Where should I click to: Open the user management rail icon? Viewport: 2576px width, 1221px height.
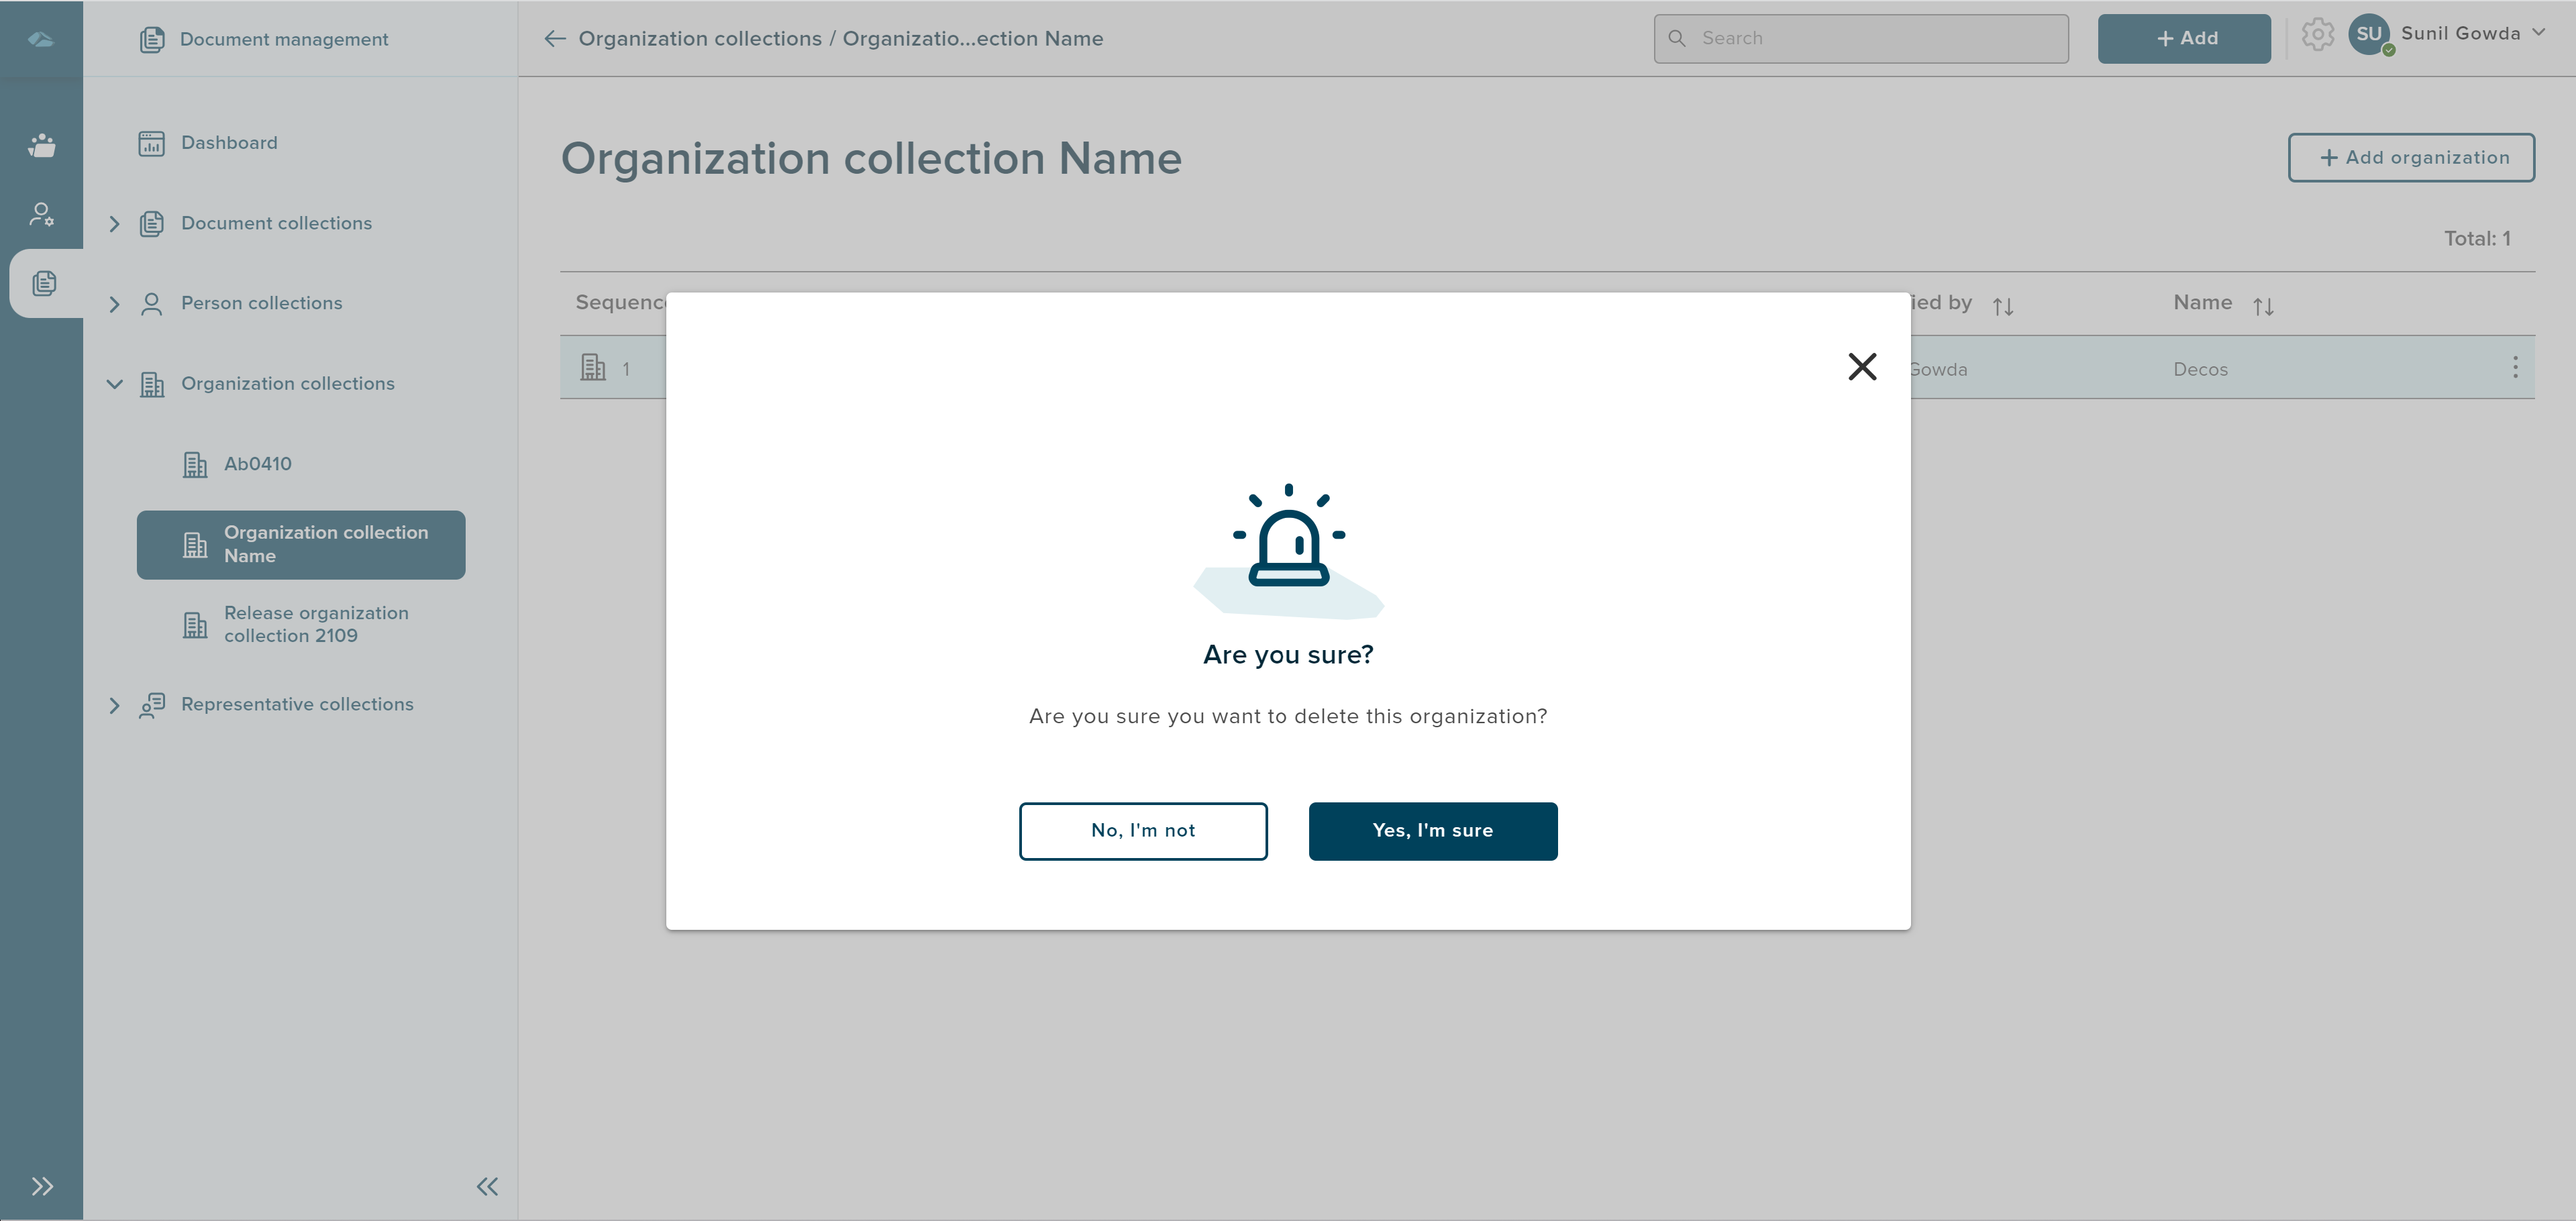41,214
